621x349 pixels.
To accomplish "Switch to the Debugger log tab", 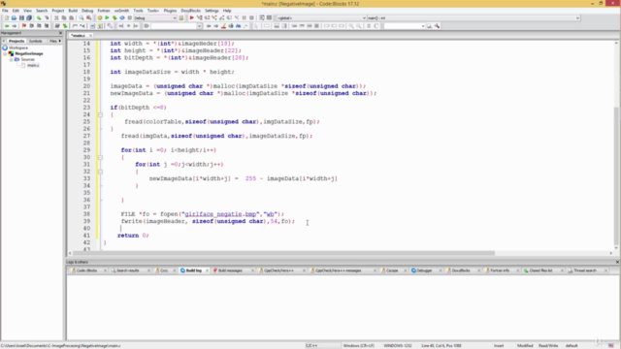I will click(424, 270).
